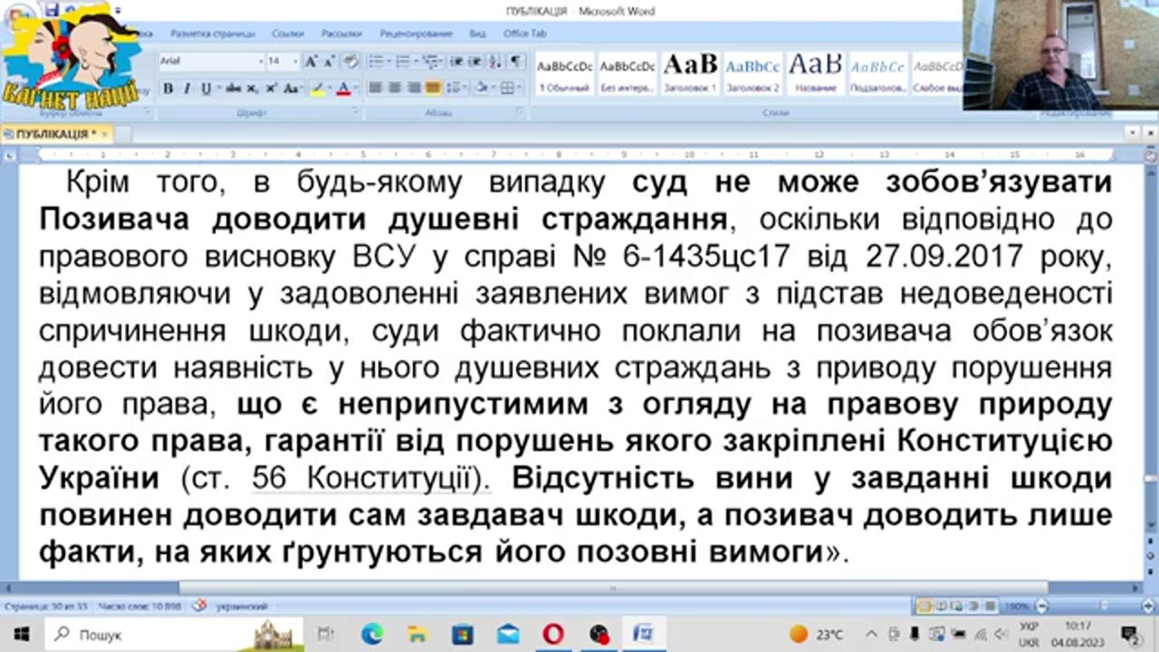
Task: Toggle Justify alignment
Action: pyautogui.click(x=434, y=88)
